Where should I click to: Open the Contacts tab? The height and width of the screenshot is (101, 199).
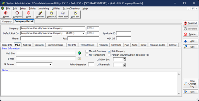click(x=39, y=45)
